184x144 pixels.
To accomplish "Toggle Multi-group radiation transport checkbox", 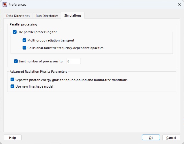I will tap(25, 40).
